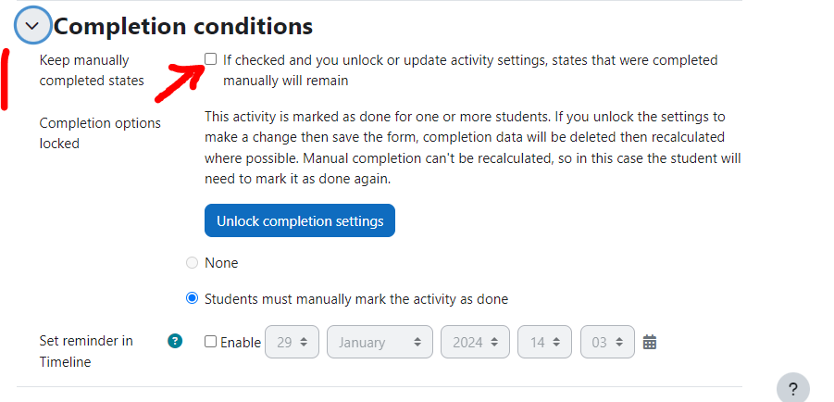Image resolution: width=834 pixels, height=402 pixels.
Task: Open the floating question mark help button
Action: click(793, 389)
